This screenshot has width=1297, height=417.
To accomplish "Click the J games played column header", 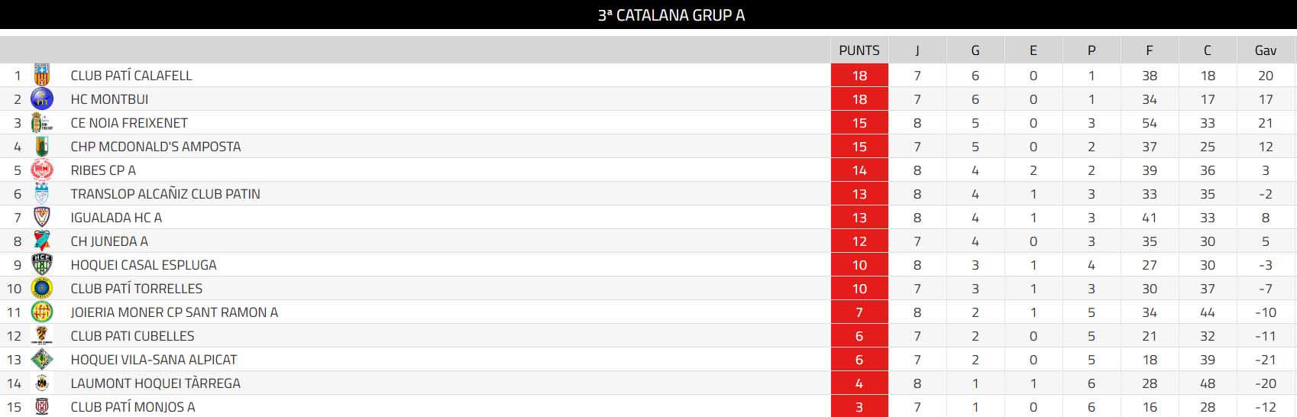I will tap(917, 50).
